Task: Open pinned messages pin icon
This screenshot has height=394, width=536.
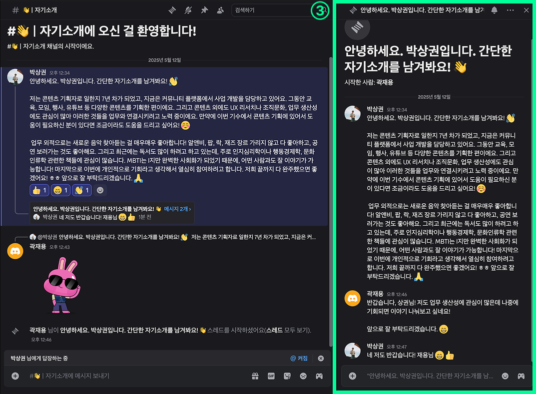Action: (204, 10)
